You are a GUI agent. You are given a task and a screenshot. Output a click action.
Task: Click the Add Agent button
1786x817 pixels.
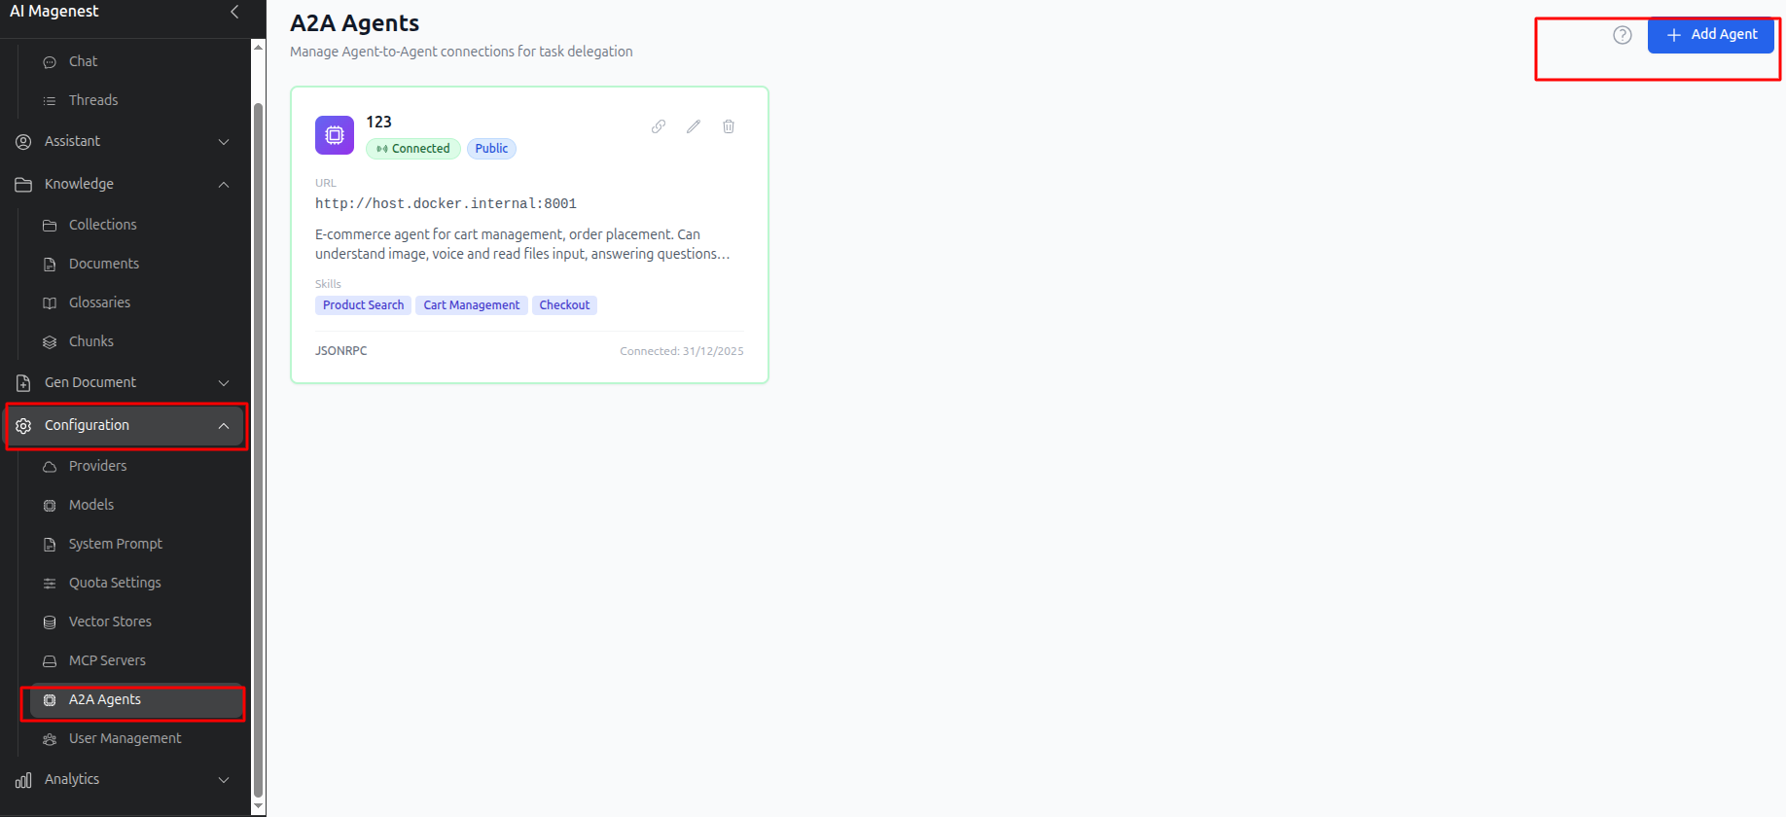point(1711,35)
